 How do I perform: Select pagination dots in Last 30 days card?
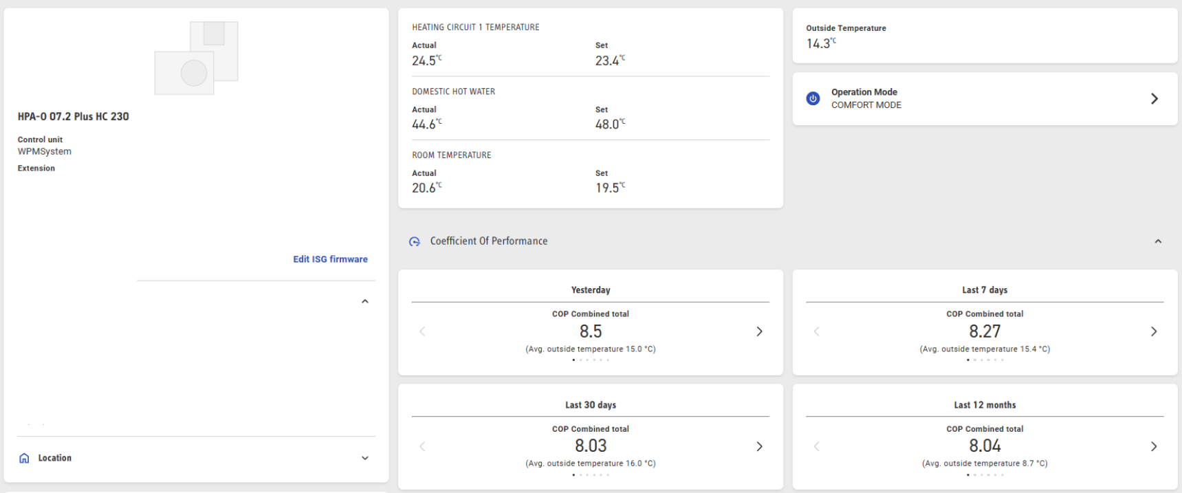click(x=591, y=474)
